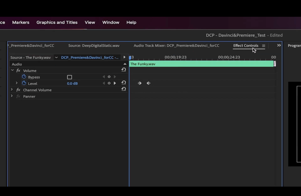Open the View menu
This screenshot has width=301, height=196.
click(90, 22)
